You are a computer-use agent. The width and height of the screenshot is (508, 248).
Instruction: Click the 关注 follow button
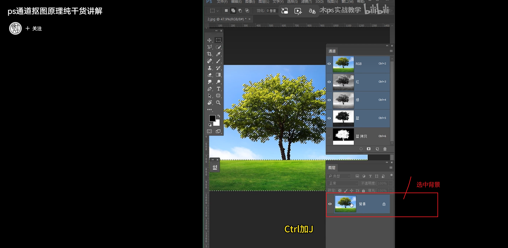tap(34, 28)
